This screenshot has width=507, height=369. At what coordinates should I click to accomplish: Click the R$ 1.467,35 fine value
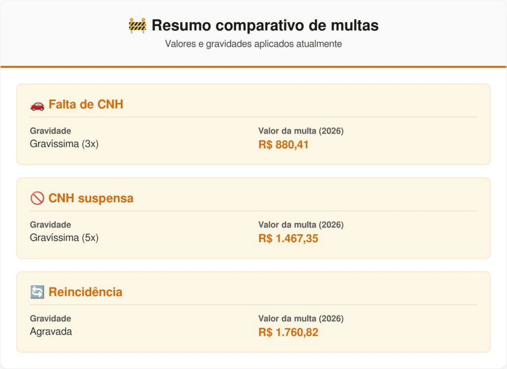288,239
